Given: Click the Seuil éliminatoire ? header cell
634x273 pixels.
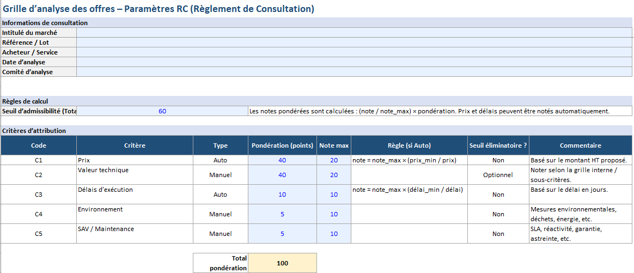Looking at the screenshot, I should pos(498,145).
